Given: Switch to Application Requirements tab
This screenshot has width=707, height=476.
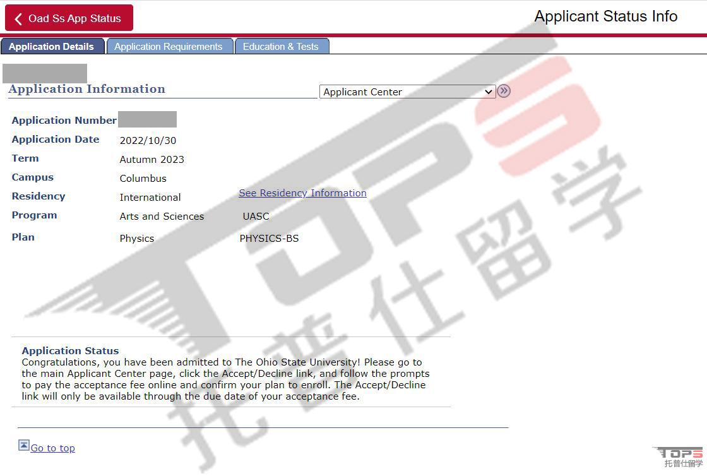Looking at the screenshot, I should (170, 47).
